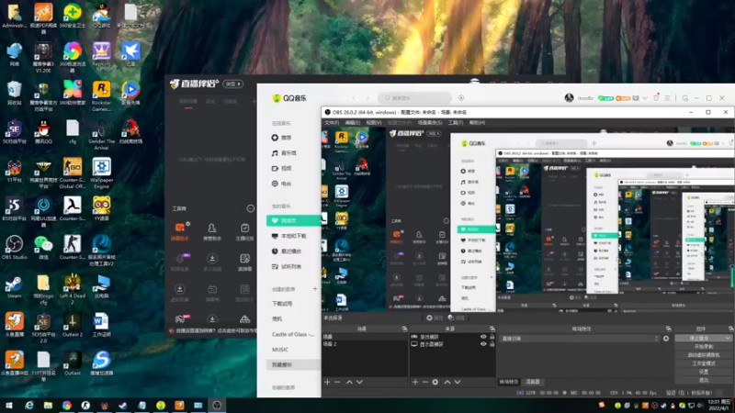
Task: Click 工作室模式 studio mode button
Action: coord(703,363)
